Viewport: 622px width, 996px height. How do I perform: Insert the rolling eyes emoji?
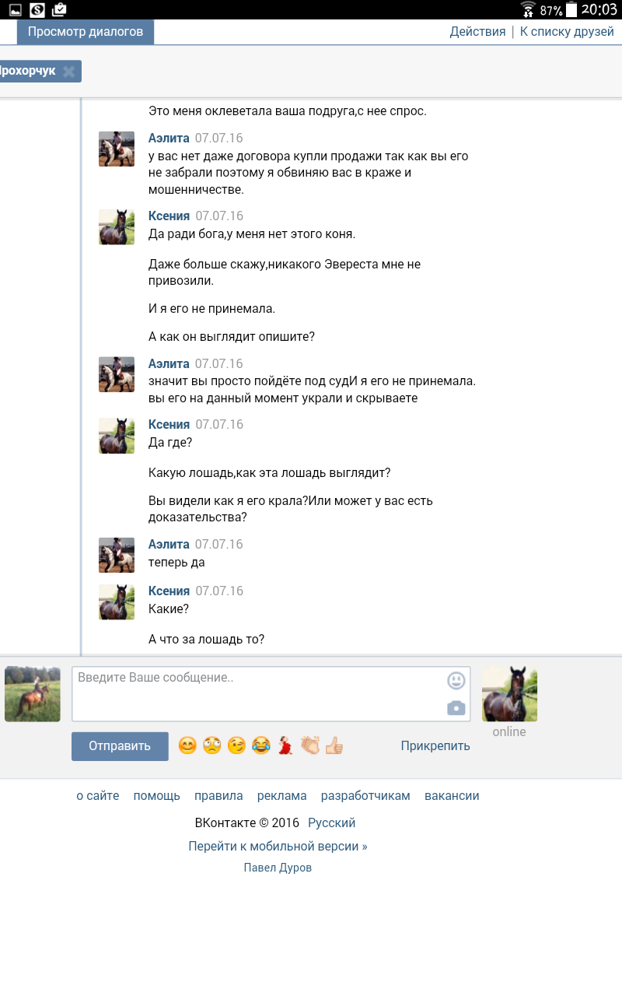(212, 745)
